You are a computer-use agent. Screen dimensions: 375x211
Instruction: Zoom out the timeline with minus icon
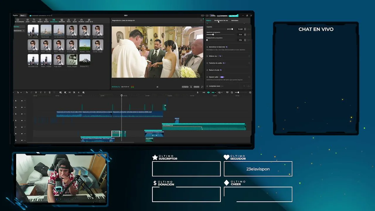(x=232, y=93)
